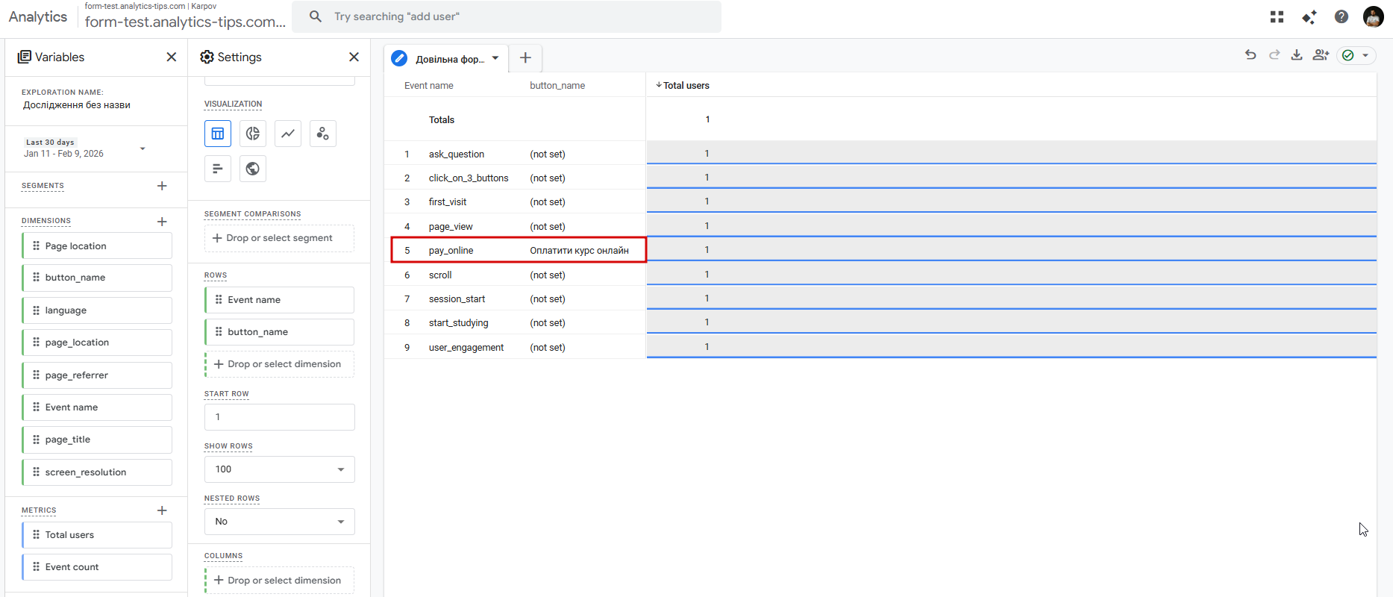1393x597 pixels.
Task: Open the data quality status dropdown
Action: tap(1356, 55)
